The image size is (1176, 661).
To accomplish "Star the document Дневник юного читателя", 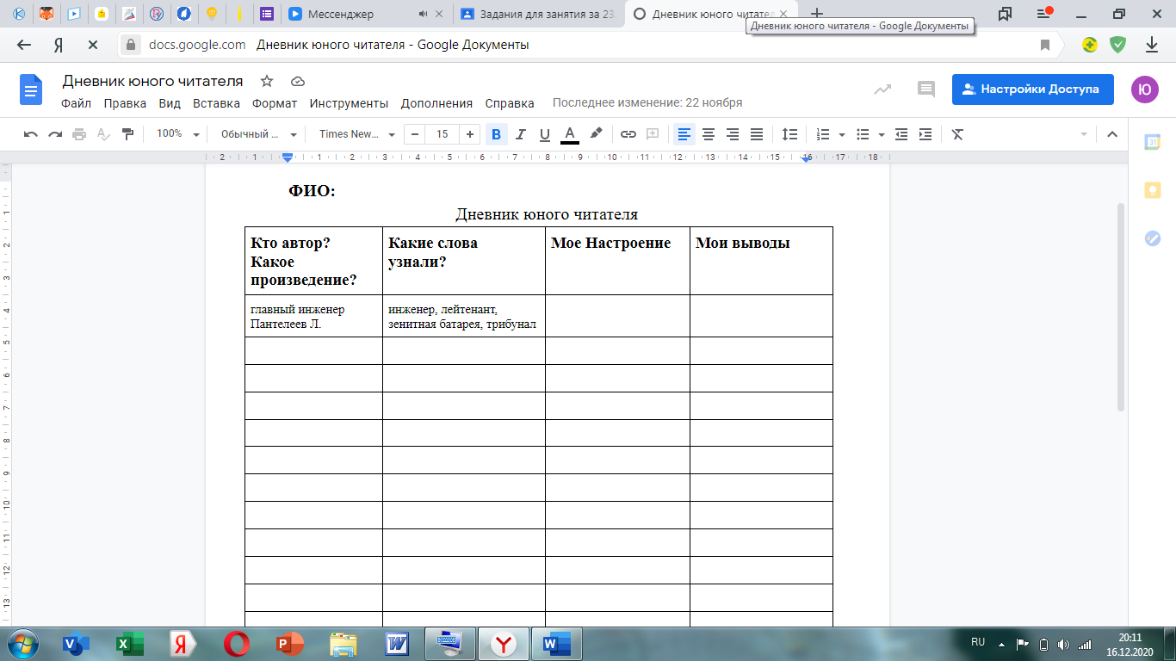I will click(x=267, y=81).
